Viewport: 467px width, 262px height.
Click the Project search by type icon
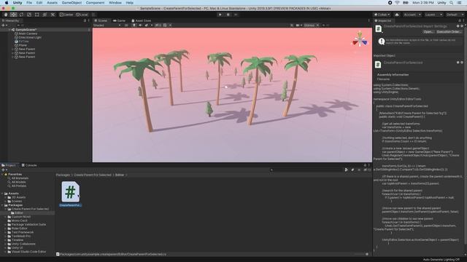point(347,170)
